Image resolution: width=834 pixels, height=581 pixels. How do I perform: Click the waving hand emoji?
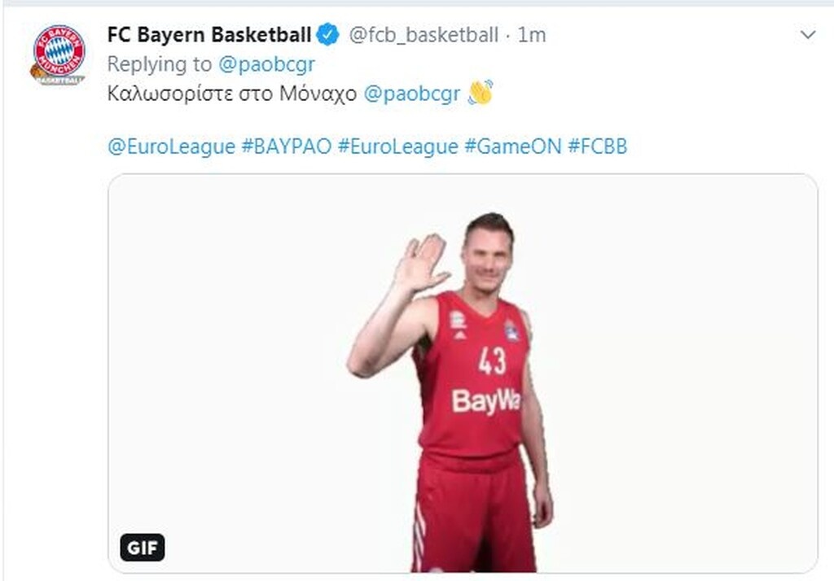(x=481, y=93)
